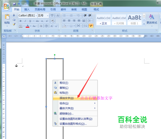Toggle superscript formatting
Viewport: 161px width, 139px height.
[47, 21]
